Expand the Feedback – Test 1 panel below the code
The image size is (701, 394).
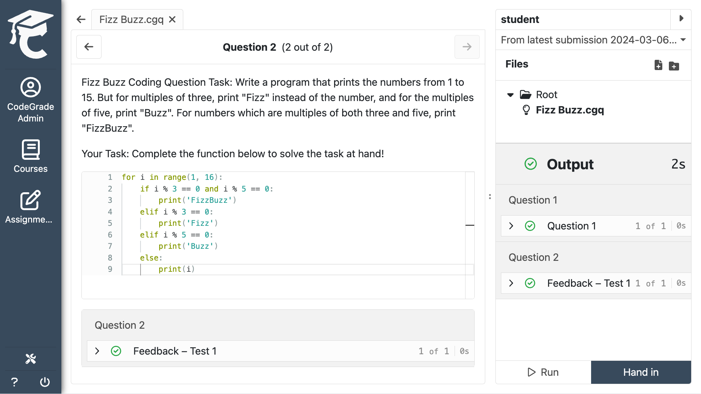97,351
